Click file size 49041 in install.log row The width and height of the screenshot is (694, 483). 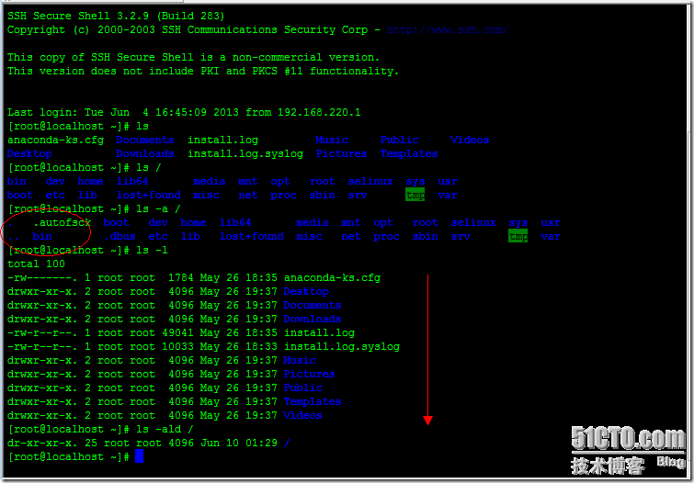(x=177, y=332)
